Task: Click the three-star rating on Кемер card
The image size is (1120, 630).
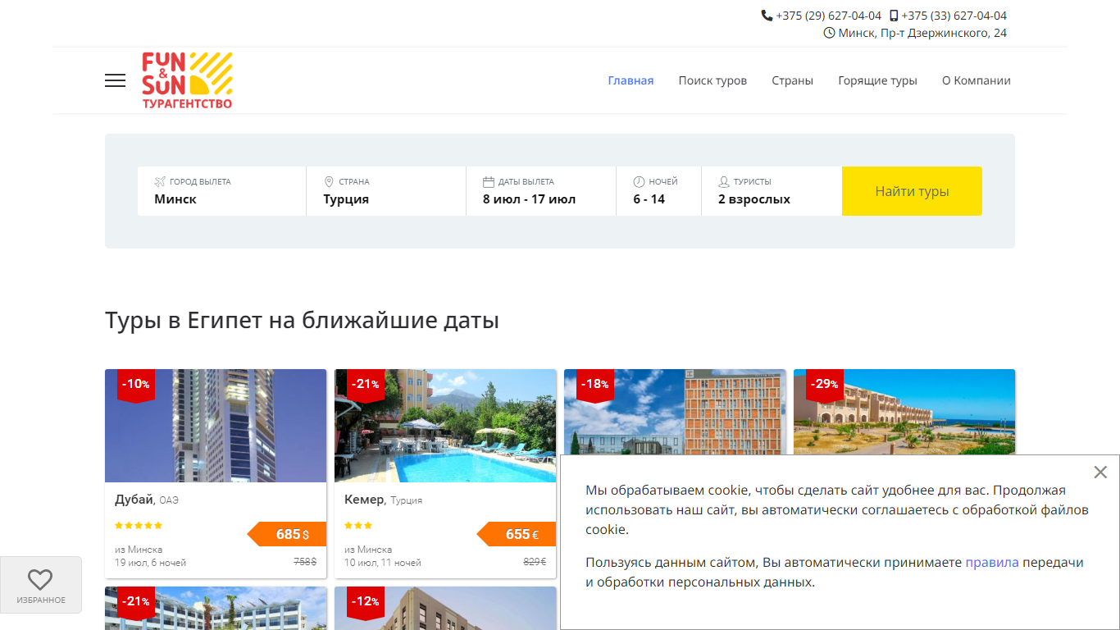Action: click(x=358, y=525)
